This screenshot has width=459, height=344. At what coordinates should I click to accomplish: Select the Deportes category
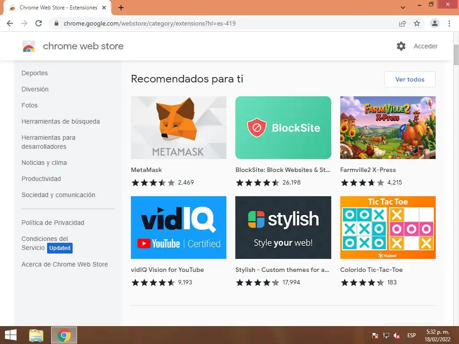(x=35, y=73)
